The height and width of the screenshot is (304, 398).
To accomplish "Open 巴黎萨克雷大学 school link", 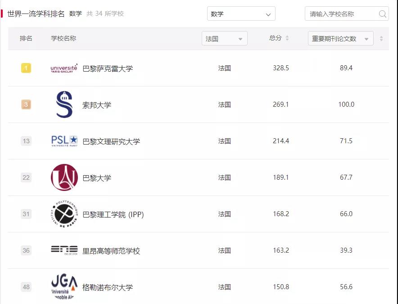I will (x=108, y=68).
